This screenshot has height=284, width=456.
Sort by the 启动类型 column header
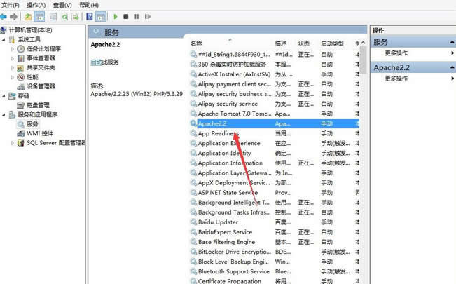tap(333, 43)
